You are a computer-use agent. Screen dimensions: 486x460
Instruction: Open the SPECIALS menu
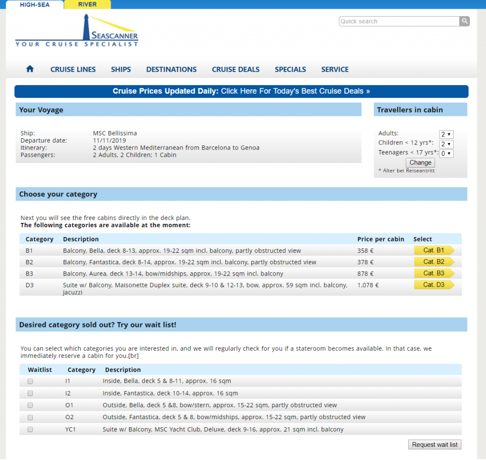(290, 69)
